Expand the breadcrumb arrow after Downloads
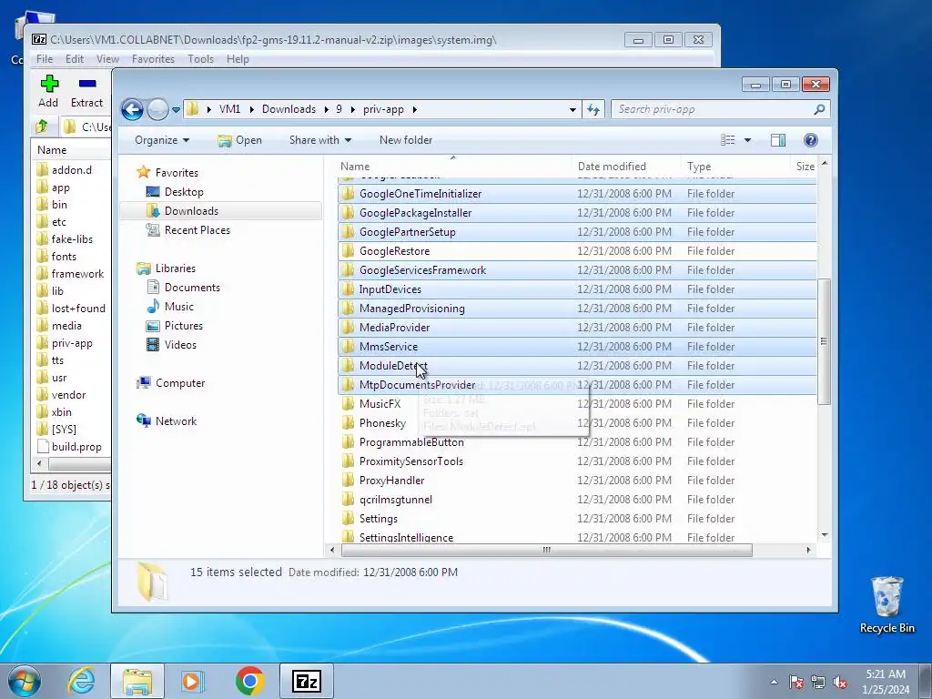Image resolution: width=932 pixels, height=699 pixels. point(327,109)
